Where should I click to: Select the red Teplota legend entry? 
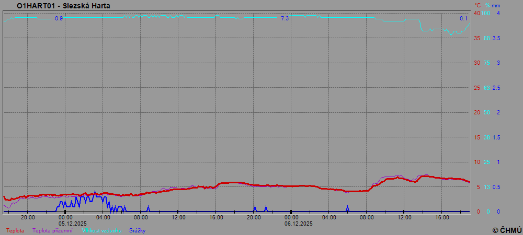15,230
